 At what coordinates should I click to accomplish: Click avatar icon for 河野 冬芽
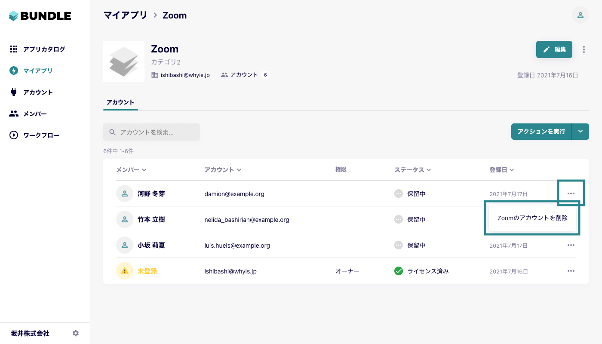pos(125,193)
